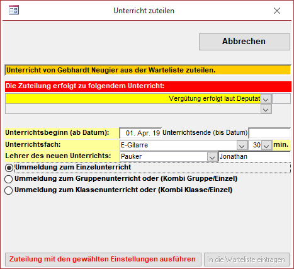Click the Jonathan first name field
Image resolution: width=294 pixels, height=269 pixels.
coord(254,157)
